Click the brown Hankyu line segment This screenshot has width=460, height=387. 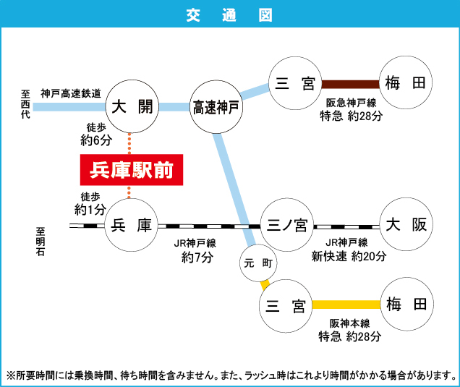pos(350,83)
